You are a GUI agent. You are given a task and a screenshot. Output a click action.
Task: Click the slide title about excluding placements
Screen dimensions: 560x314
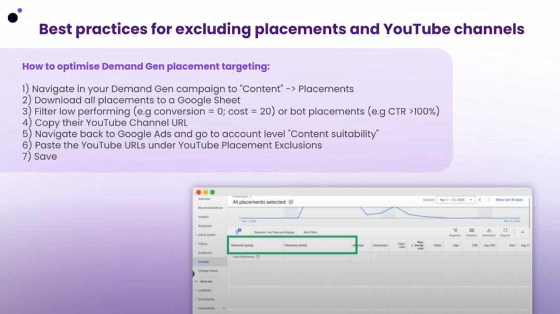click(282, 29)
